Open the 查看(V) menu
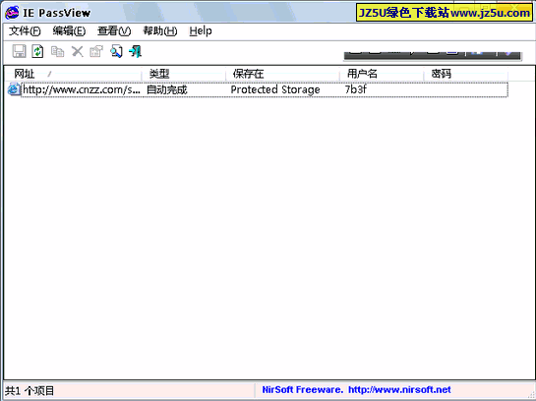The width and height of the screenshot is (536, 401). coord(114,31)
